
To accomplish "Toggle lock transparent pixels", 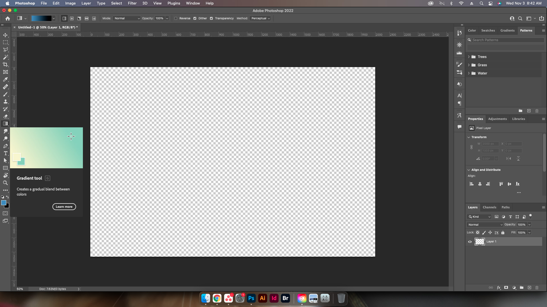I will pyautogui.click(x=478, y=233).
